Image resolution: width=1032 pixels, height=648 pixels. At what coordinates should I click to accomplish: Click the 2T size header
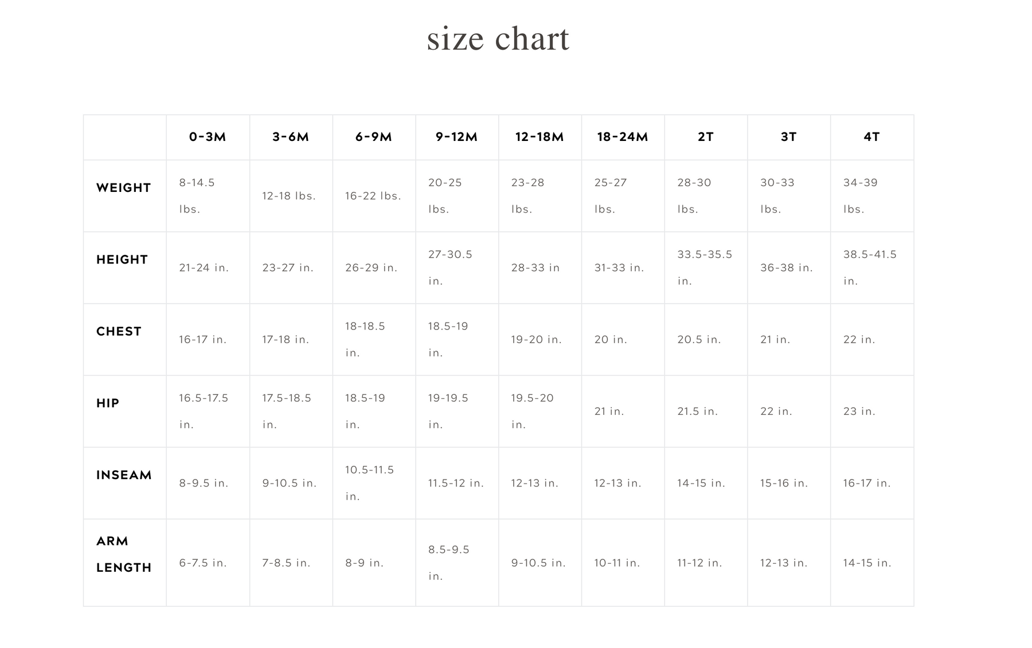point(706,137)
